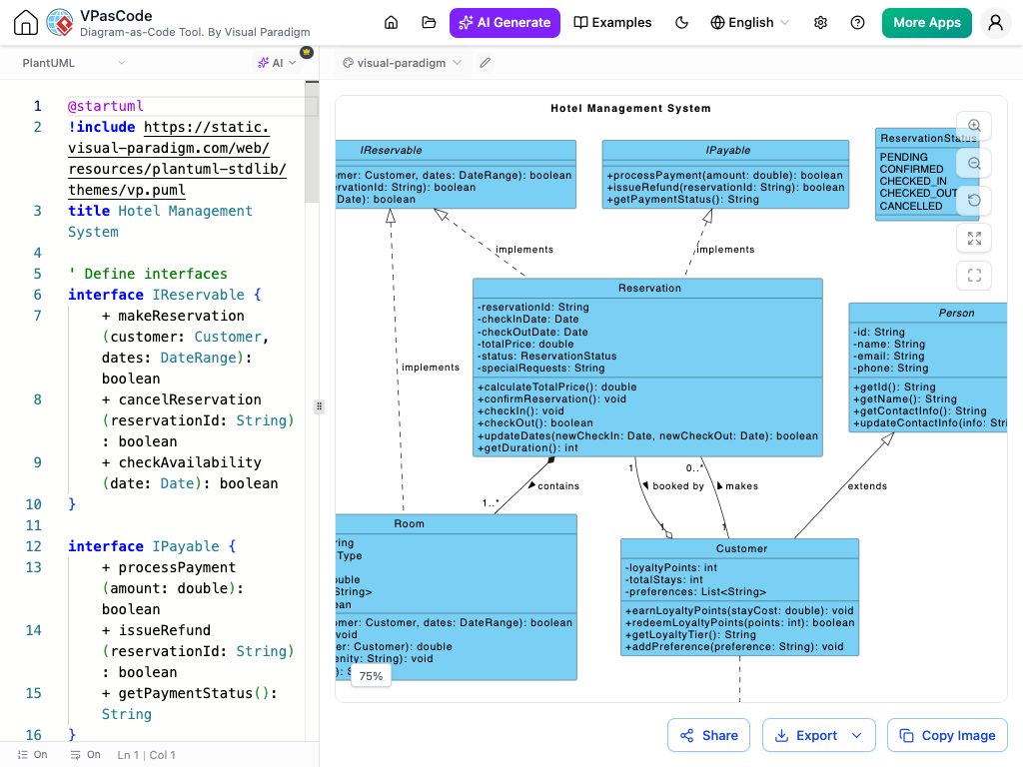
Task: Open the visual-paradigm theme dropdown
Action: point(403,63)
